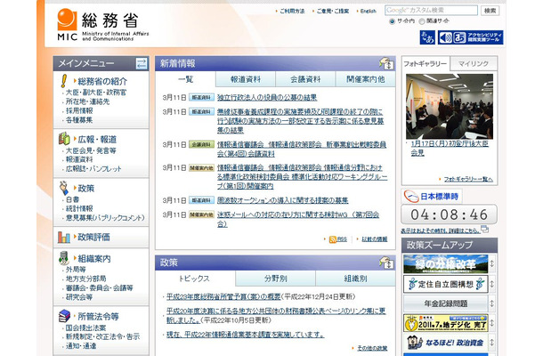
Task: Open 周波数オークションの導入に関する提案の募集 link
Action: point(282,200)
